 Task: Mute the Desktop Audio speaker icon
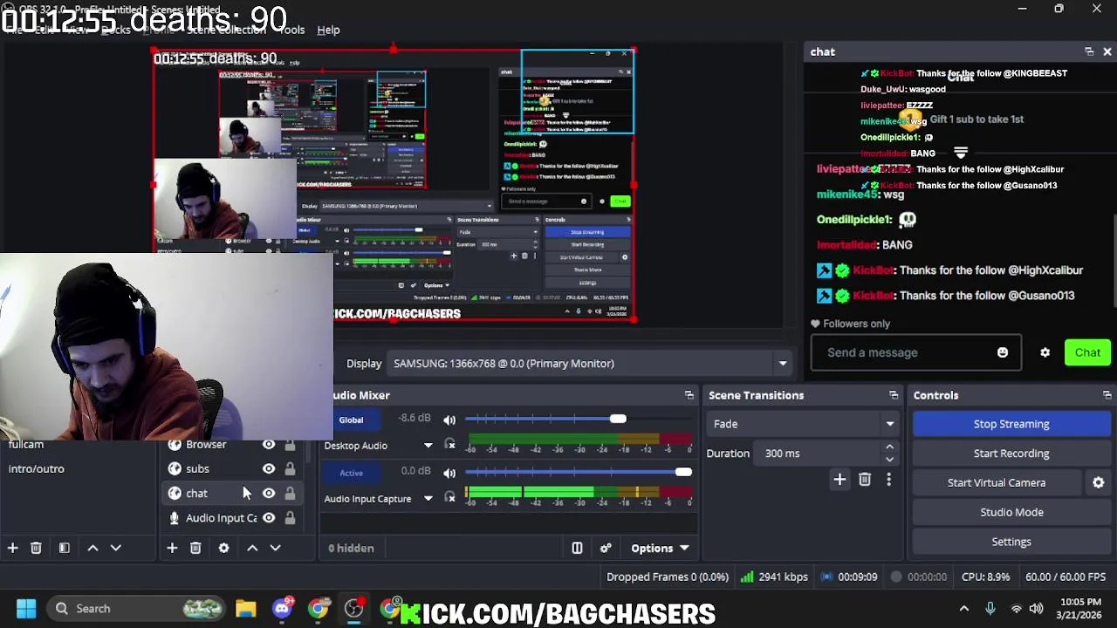(x=449, y=420)
